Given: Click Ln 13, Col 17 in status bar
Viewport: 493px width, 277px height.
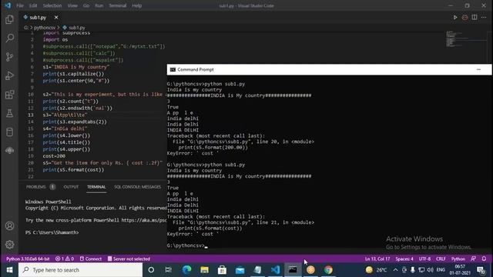Looking at the screenshot, I should (377, 259).
